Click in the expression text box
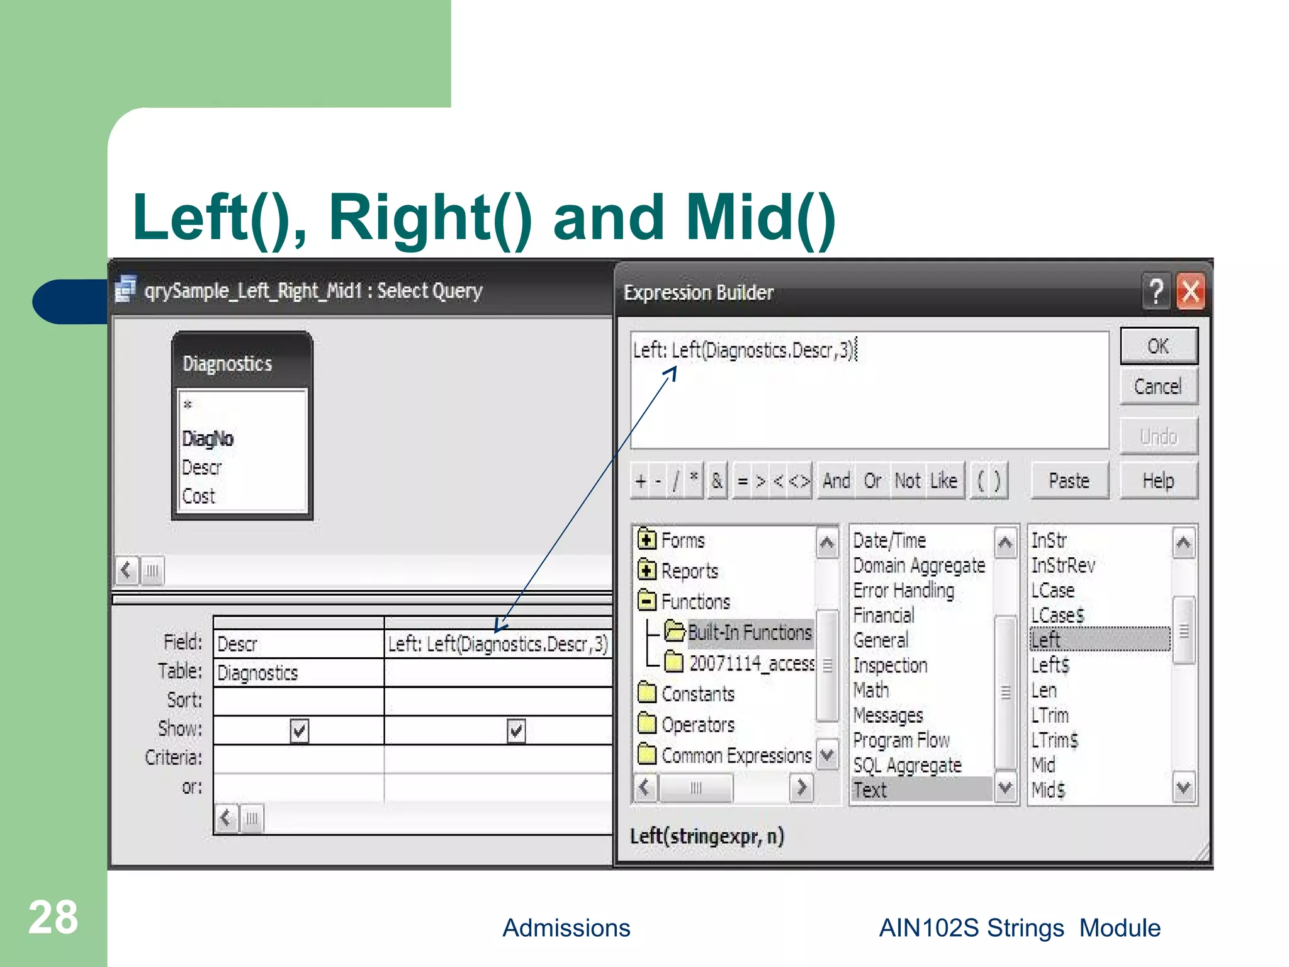The width and height of the screenshot is (1289, 967). [x=869, y=390]
